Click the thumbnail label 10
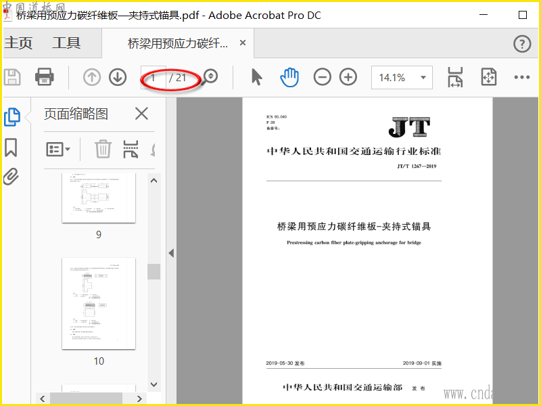The image size is (541, 406). coord(99,361)
